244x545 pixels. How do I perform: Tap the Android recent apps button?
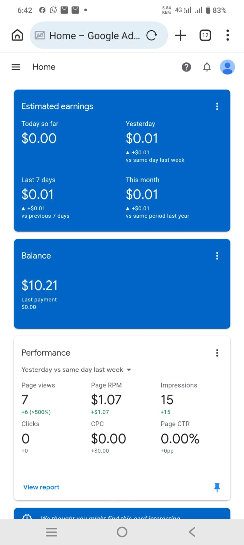point(51,532)
